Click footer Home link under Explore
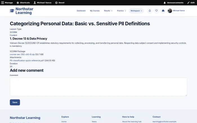This screenshot has width=197, height=123. pyautogui.click(x=64, y=122)
